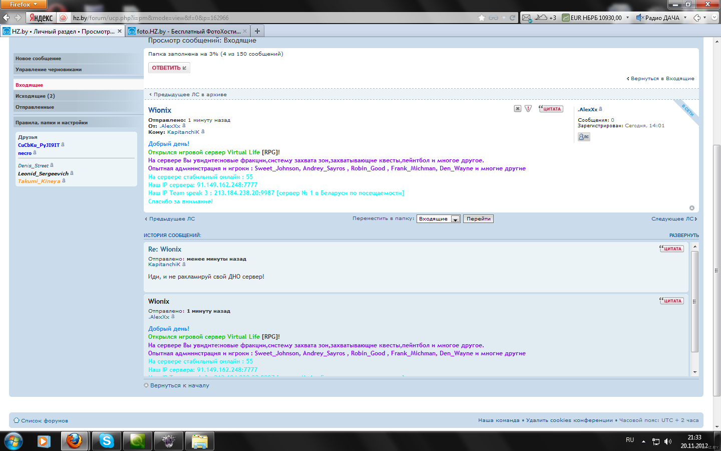The width and height of the screenshot is (721, 451).
Task: Click the browser address bar
Action: [270, 18]
